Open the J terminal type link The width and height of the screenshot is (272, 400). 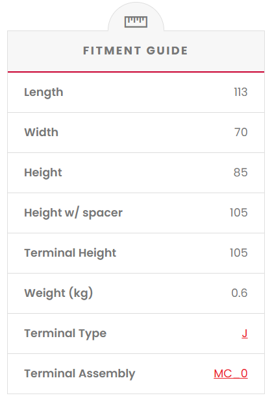pos(245,333)
